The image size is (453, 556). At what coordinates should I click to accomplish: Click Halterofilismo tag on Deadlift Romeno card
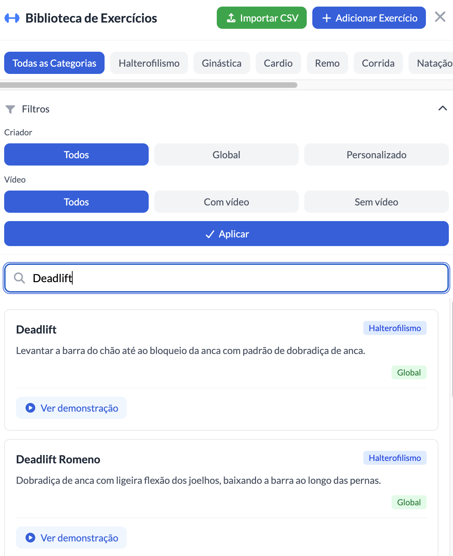(395, 458)
